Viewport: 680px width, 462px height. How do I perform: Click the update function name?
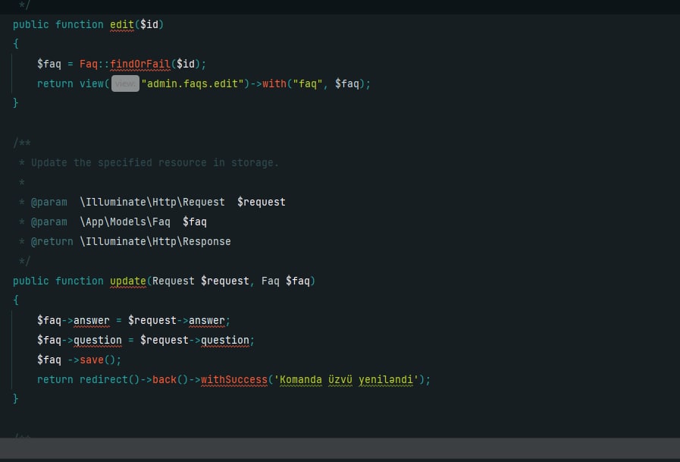tap(127, 281)
